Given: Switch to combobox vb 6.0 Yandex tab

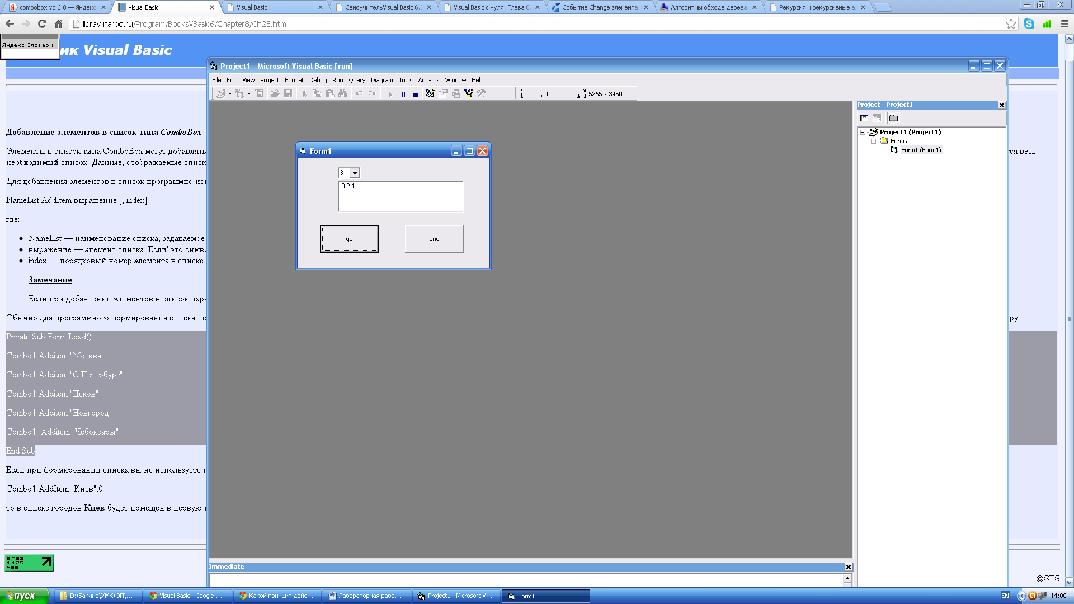Looking at the screenshot, I should point(56,7).
